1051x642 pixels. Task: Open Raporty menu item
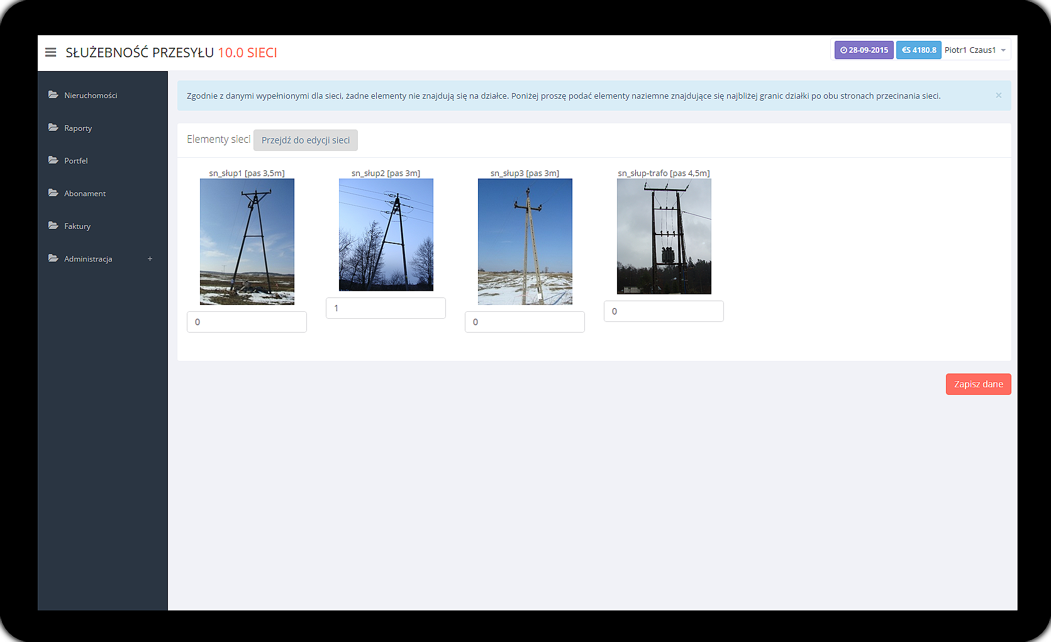[x=78, y=128]
